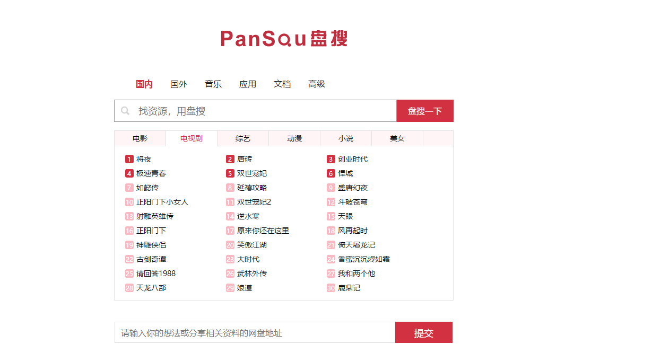Open 正阳门下 ranked 16
Viewport: 652px width, 353px height.
pos(151,231)
